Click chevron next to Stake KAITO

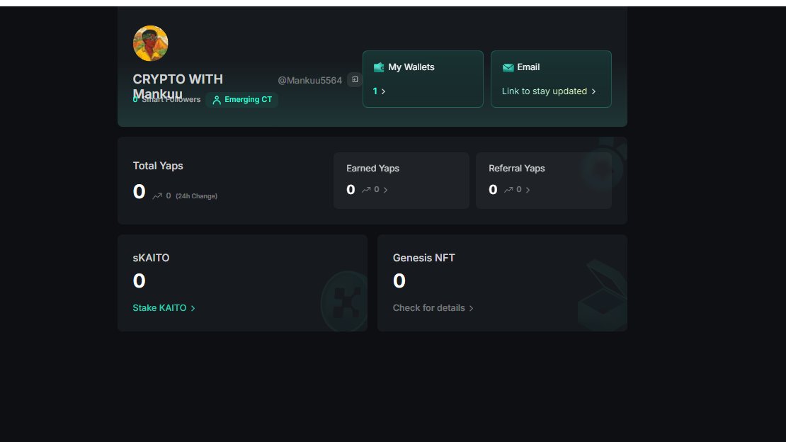193,308
